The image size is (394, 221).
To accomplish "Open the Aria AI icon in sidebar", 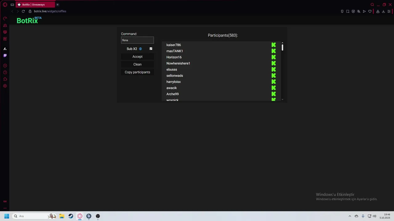I will [5, 49].
